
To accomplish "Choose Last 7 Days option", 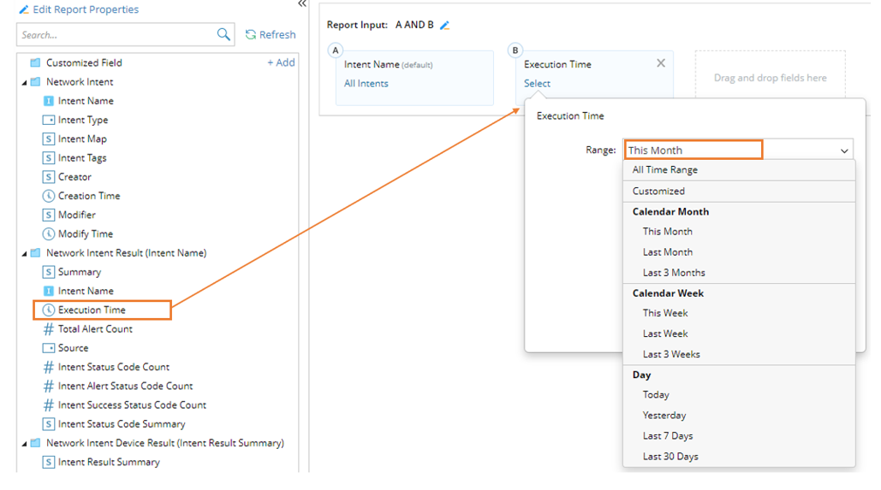I will [739, 436].
